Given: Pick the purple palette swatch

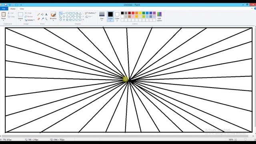Looking at the screenshot, I should pyautogui.click(x=154, y=13).
